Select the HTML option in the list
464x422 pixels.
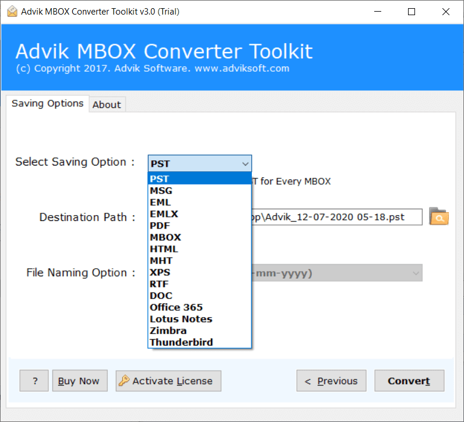(x=200, y=249)
